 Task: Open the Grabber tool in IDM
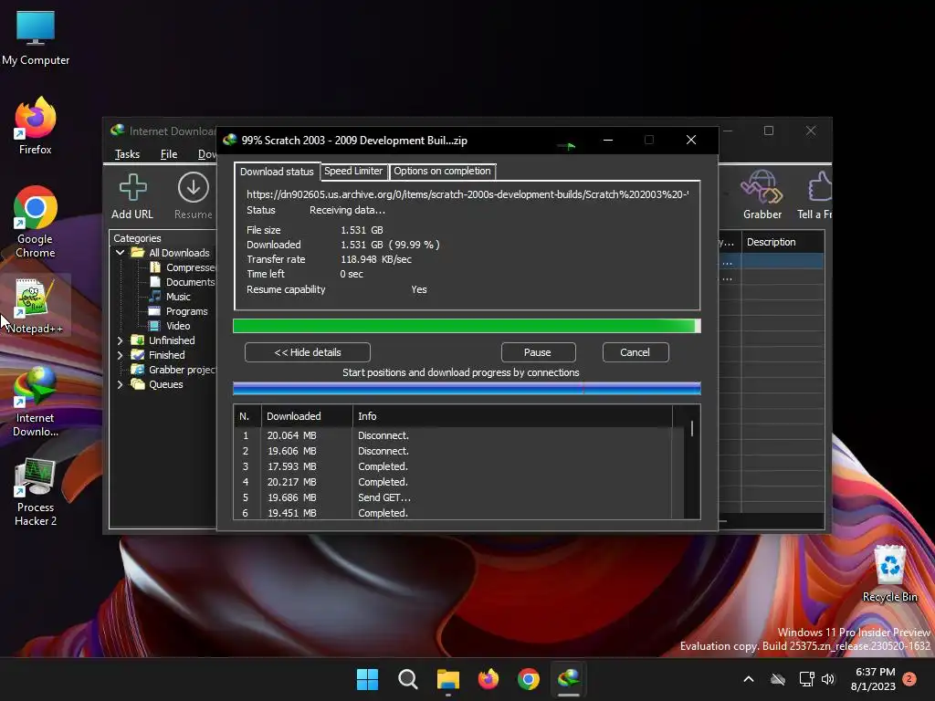click(762, 195)
